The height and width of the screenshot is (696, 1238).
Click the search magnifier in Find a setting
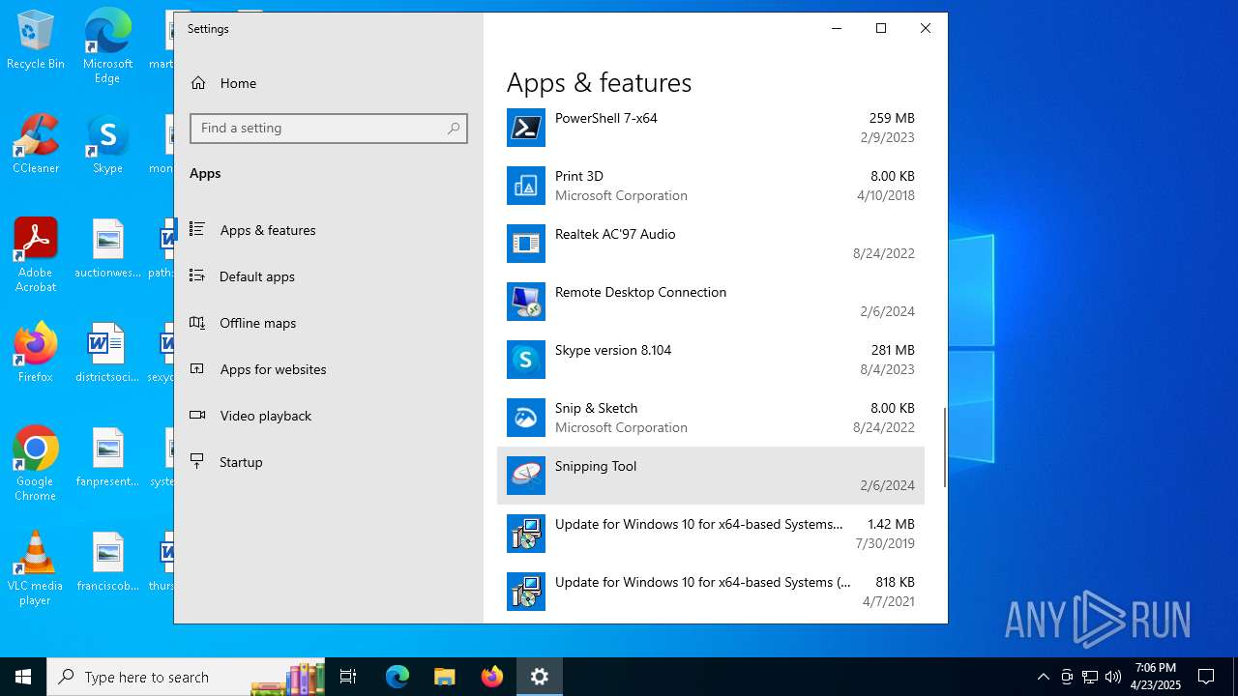454,129
